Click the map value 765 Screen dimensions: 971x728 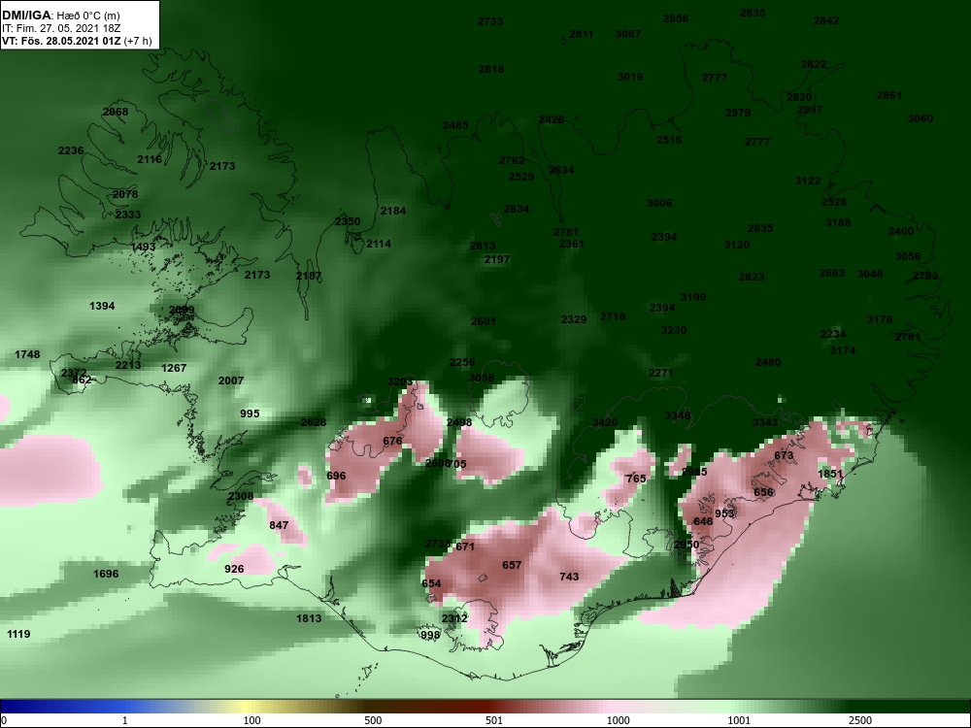[x=636, y=479]
